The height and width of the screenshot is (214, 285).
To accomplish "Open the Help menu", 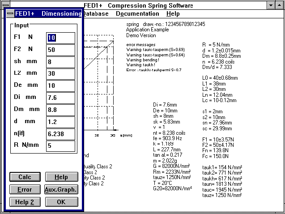I will [x=173, y=14].
